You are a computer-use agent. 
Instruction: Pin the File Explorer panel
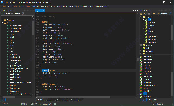[169, 10]
